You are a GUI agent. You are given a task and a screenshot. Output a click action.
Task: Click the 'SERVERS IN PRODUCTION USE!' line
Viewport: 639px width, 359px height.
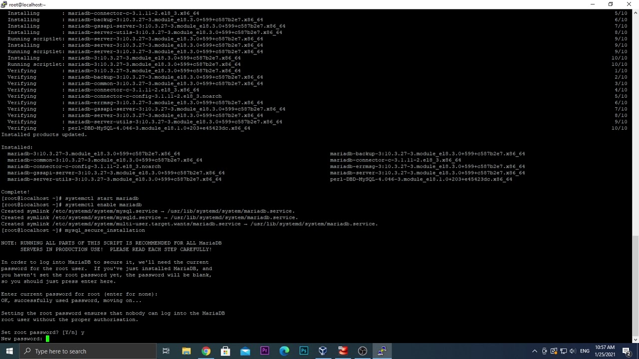(116, 249)
